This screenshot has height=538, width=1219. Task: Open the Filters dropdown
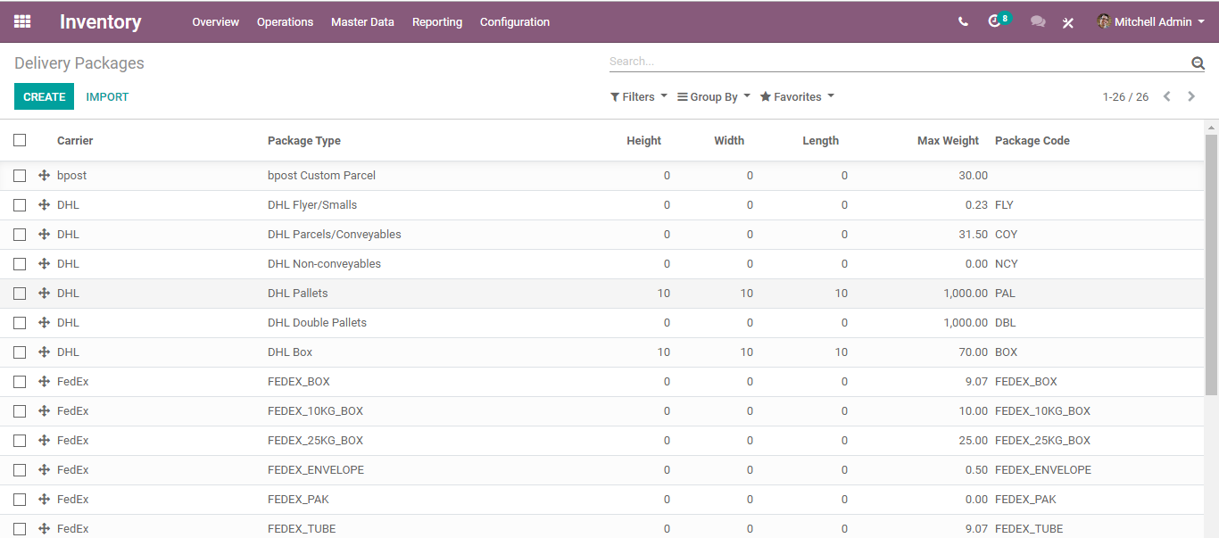pos(639,96)
